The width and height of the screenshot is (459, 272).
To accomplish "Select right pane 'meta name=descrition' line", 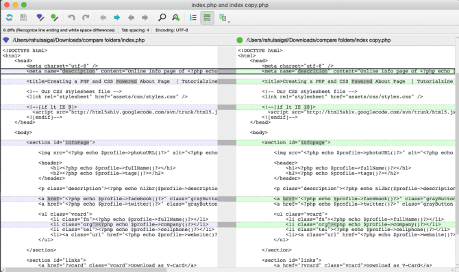I will click(x=346, y=71).
